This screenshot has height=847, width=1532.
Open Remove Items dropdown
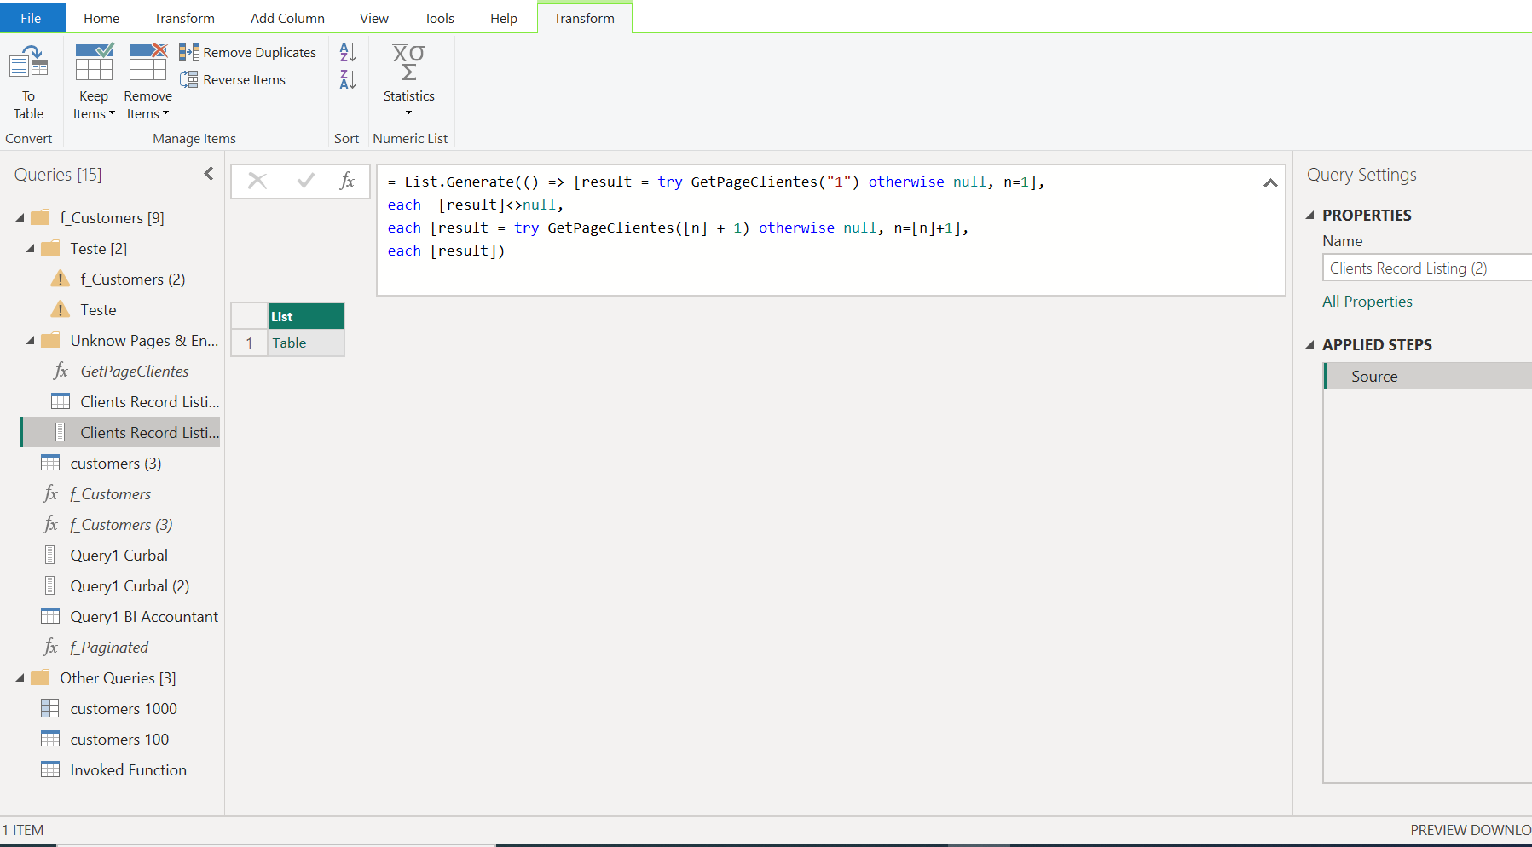pos(147,105)
